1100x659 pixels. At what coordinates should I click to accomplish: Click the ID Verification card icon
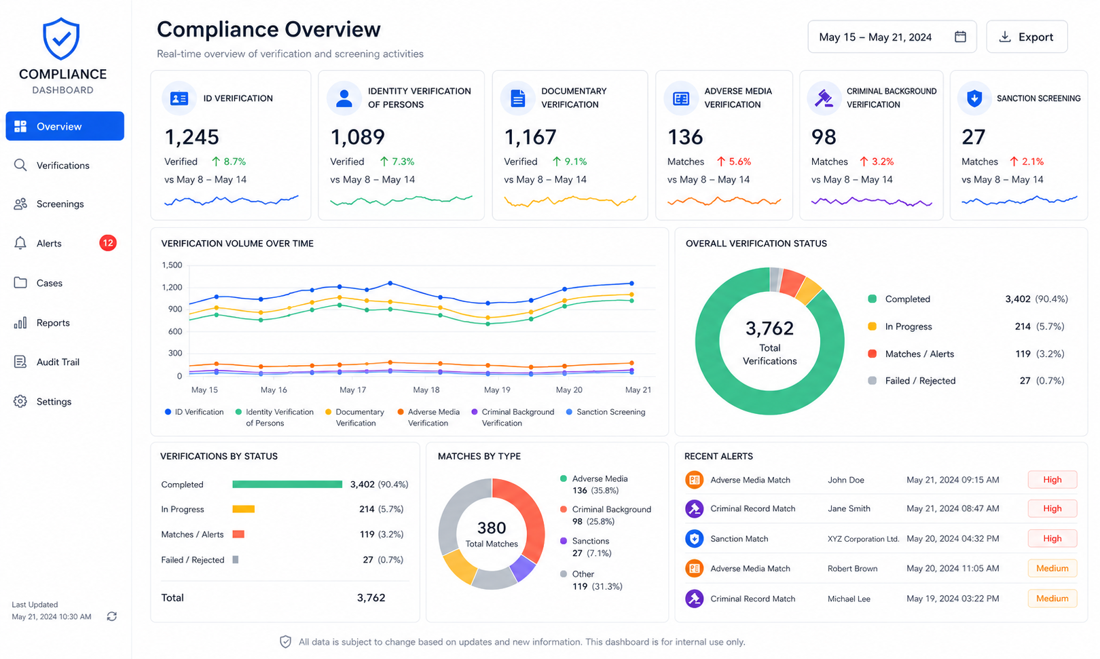[179, 98]
